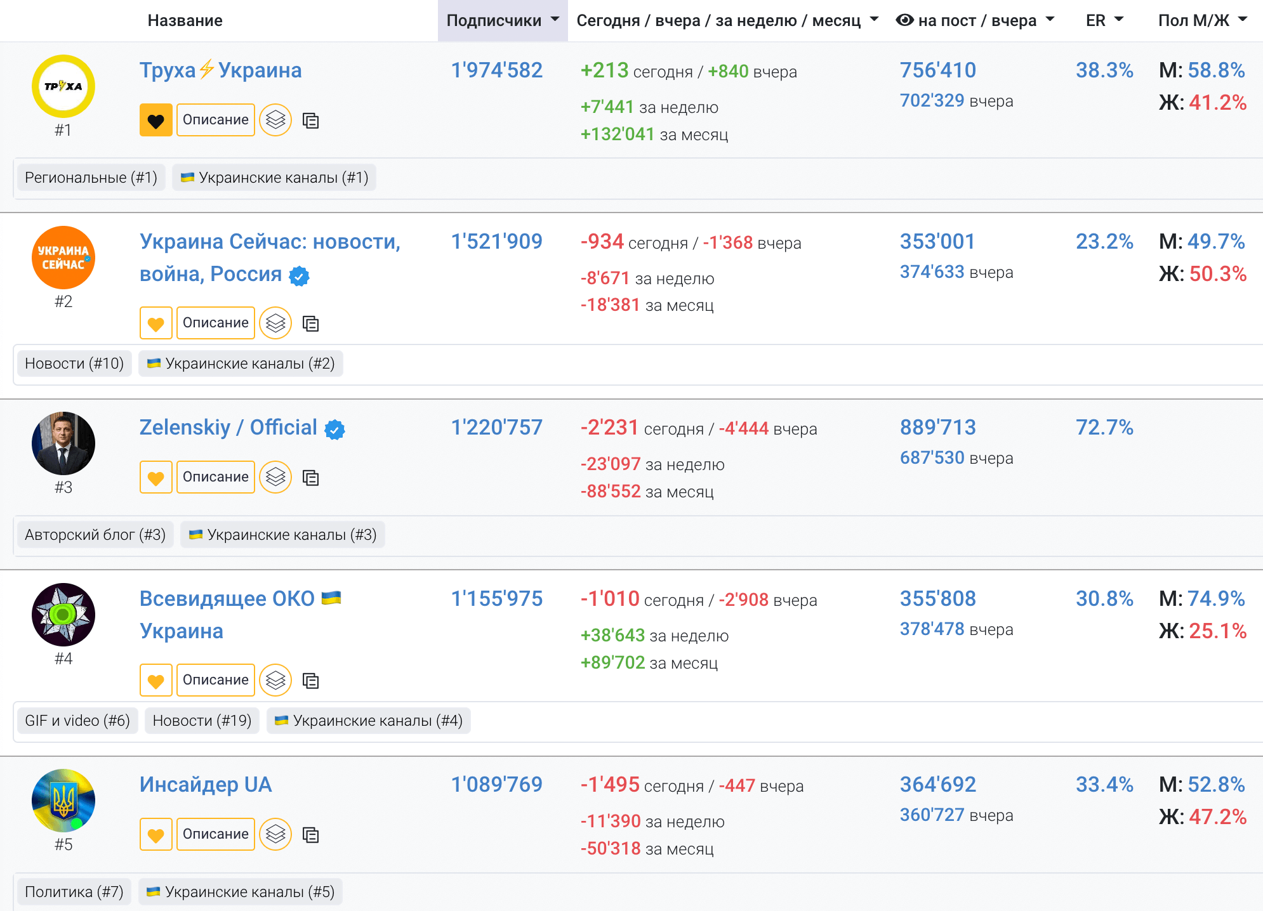This screenshot has width=1263, height=911.
Task: Open Украина Сейчас orange avatar
Action: pyautogui.click(x=63, y=258)
